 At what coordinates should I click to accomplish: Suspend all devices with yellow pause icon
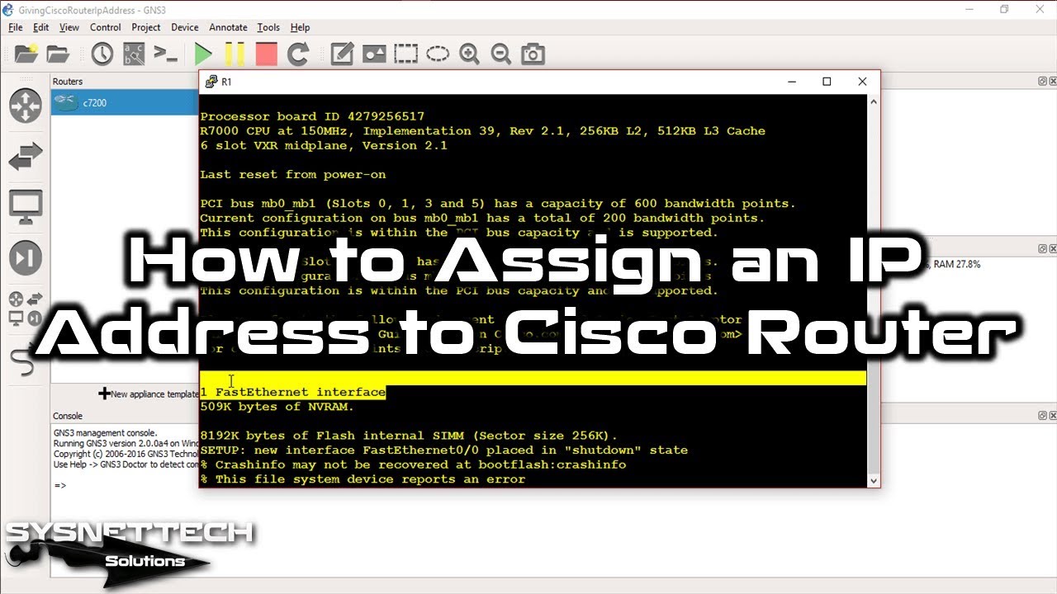tap(235, 54)
